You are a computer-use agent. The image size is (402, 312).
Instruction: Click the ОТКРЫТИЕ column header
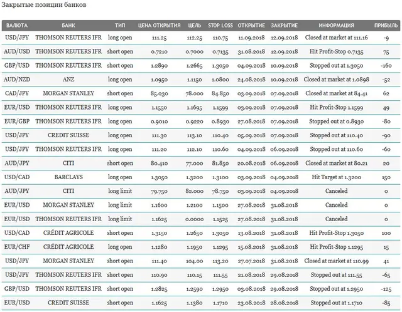251,25
